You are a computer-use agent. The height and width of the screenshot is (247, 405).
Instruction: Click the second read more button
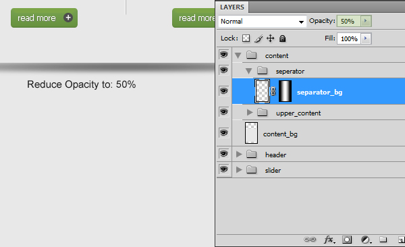[194, 18]
